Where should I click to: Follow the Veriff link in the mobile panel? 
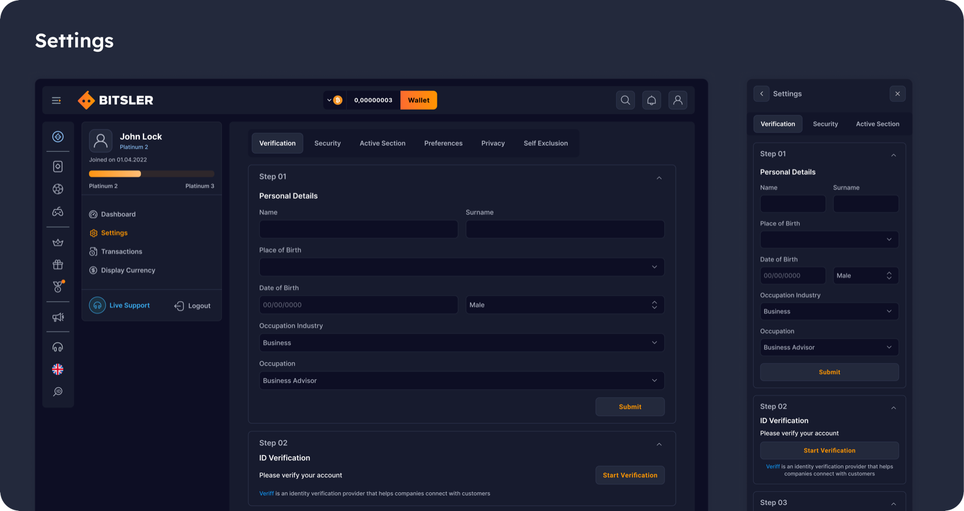(772, 466)
